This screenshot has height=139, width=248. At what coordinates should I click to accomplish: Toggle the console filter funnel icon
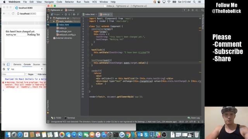[8, 69]
